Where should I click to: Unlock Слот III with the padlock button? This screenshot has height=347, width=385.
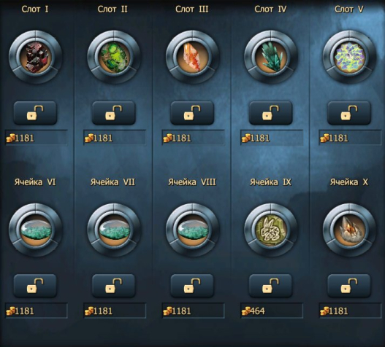pos(192,113)
